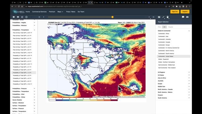
Task: Go back in the browser
Action: click(12, 6)
